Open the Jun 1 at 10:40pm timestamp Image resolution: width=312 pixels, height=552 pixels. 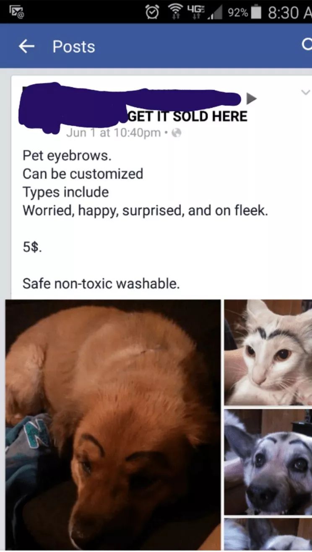pyautogui.click(x=113, y=133)
